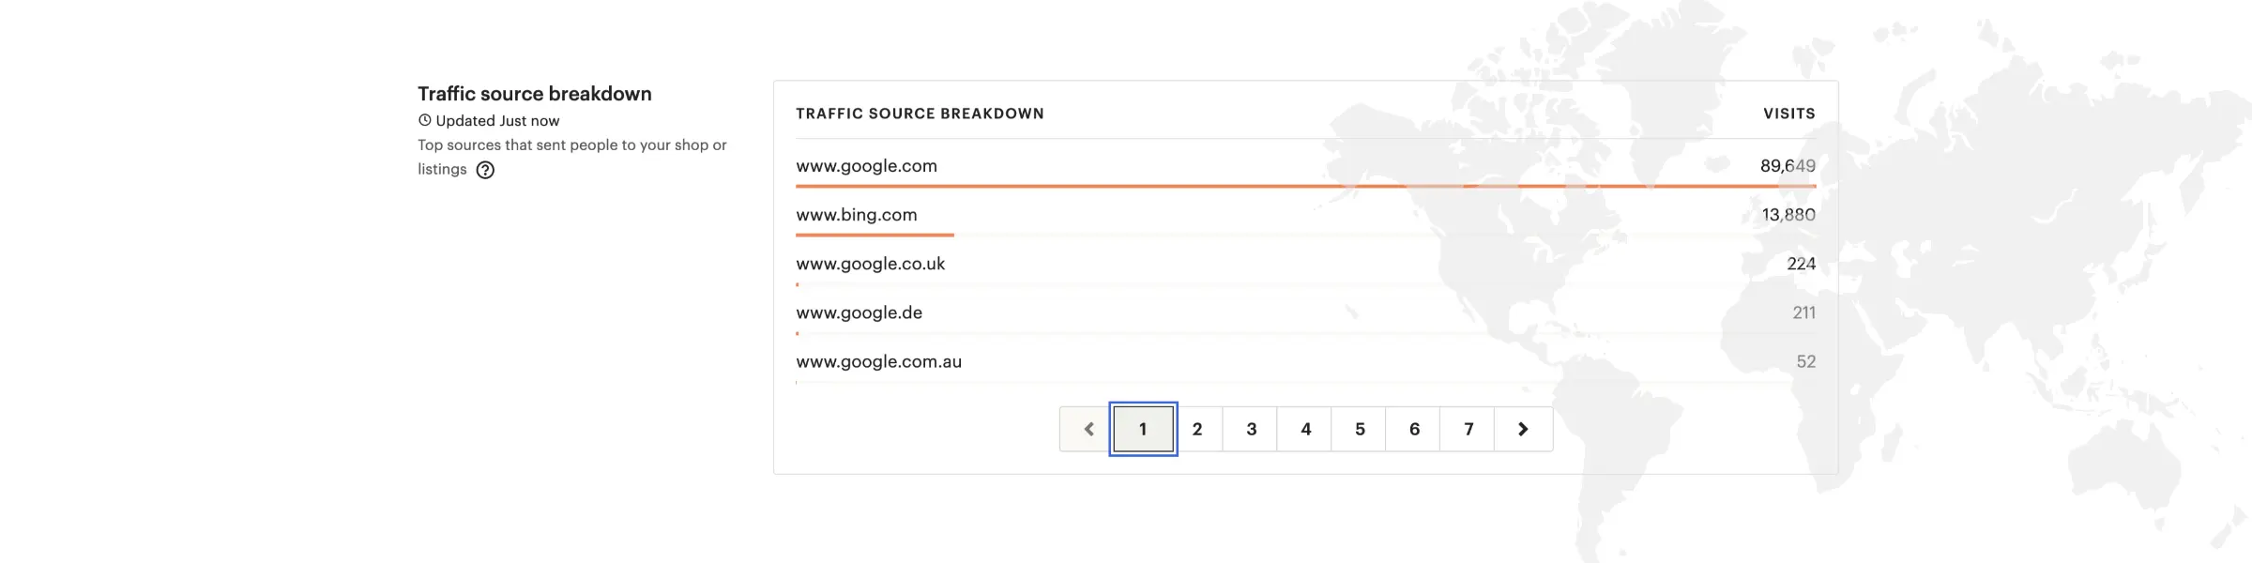Open page 6 in pagination
Viewport: 2252px width, 563px height.
(1414, 429)
